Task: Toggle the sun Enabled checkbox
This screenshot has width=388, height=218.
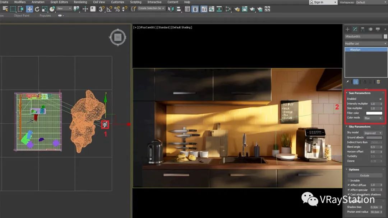Action: 380,99
